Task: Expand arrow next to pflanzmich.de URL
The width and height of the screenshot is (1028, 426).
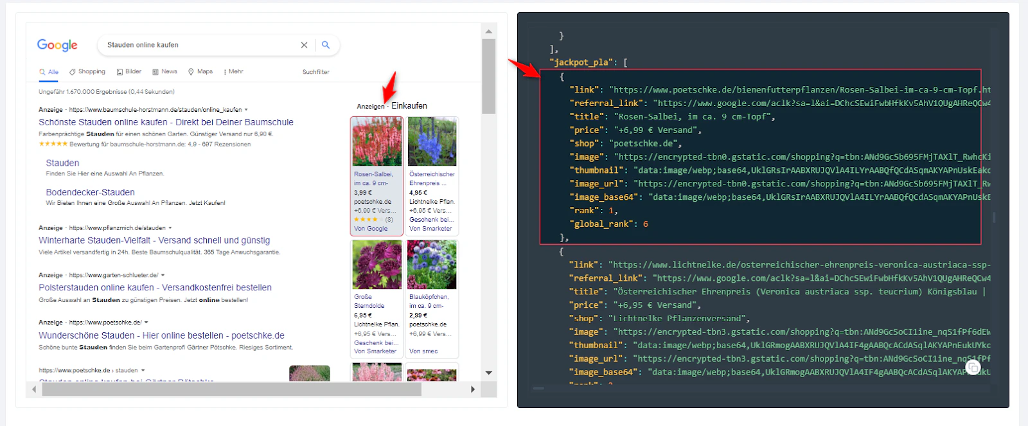Action: pos(170,228)
